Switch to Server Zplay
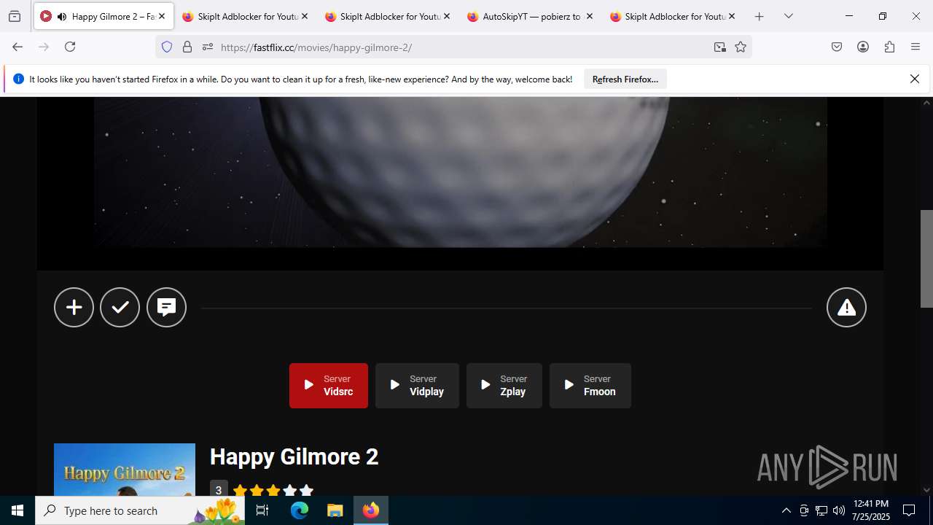Viewport: 933px width, 525px height. (x=504, y=386)
